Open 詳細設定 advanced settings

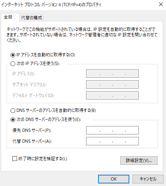139,161
